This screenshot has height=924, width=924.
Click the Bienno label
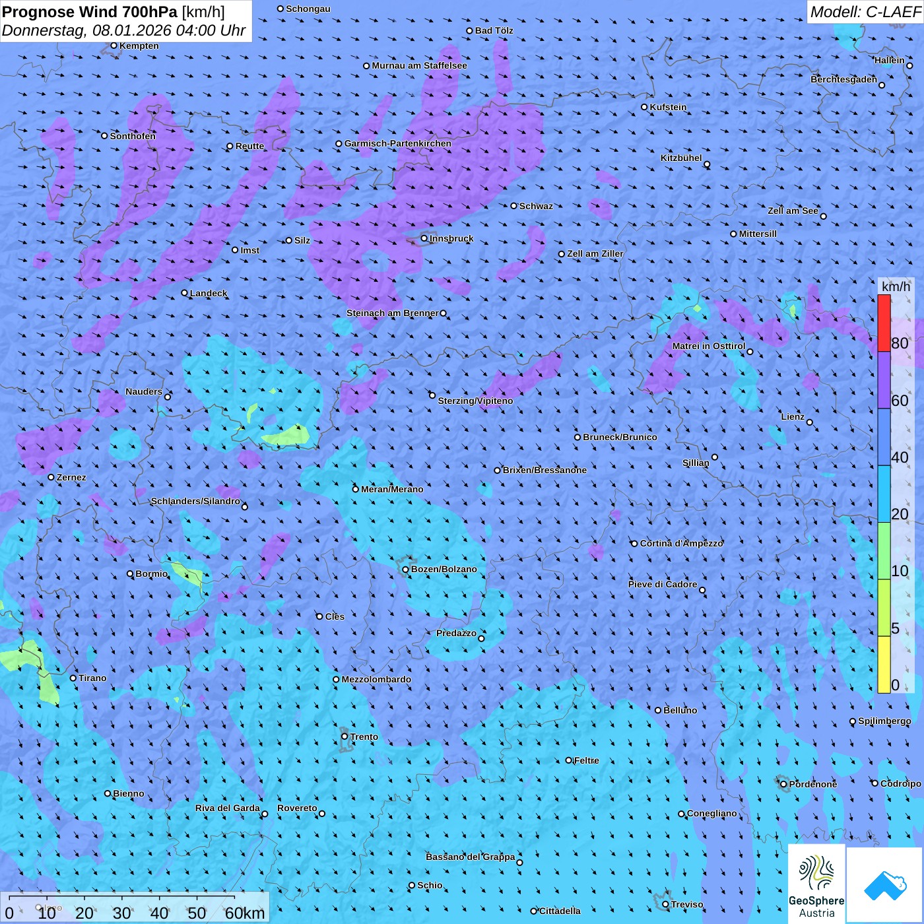(129, 793)
